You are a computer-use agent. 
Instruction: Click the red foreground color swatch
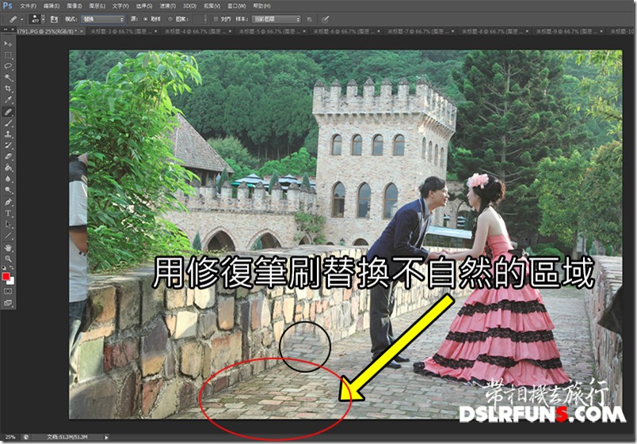[x=6, y=277]
